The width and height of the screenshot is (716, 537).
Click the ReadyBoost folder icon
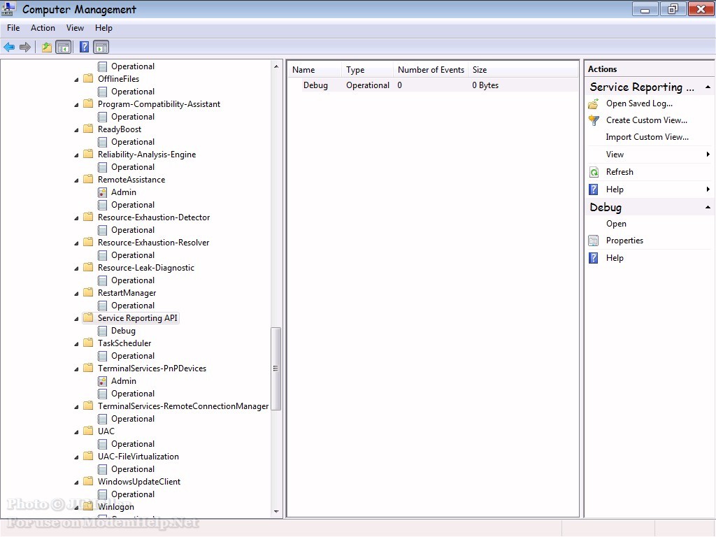click(x=88, y=129)
